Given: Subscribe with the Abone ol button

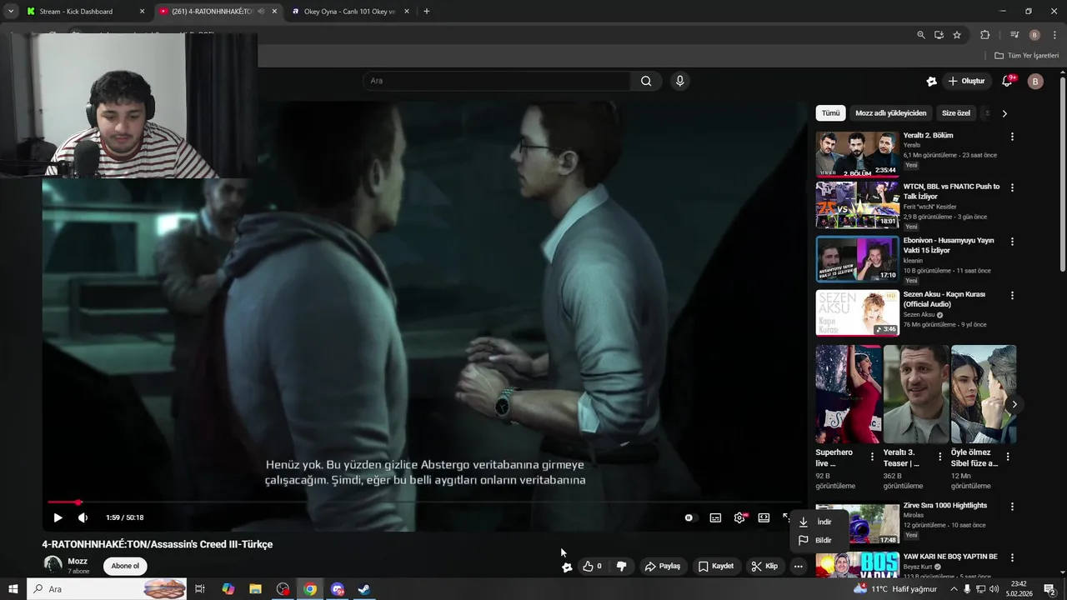Looking at the screenshot, I should (125, 566).
